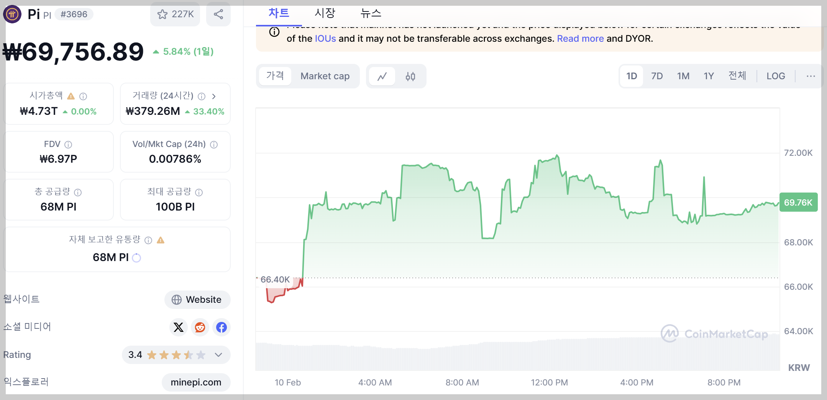Screen dimensions: 827x400
Task: Open the Facebook social icon
Action: tap(222, 327)
